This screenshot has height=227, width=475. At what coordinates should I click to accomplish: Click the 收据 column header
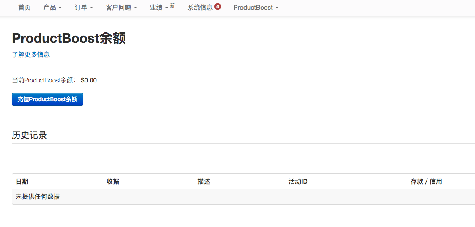[148, 181]
